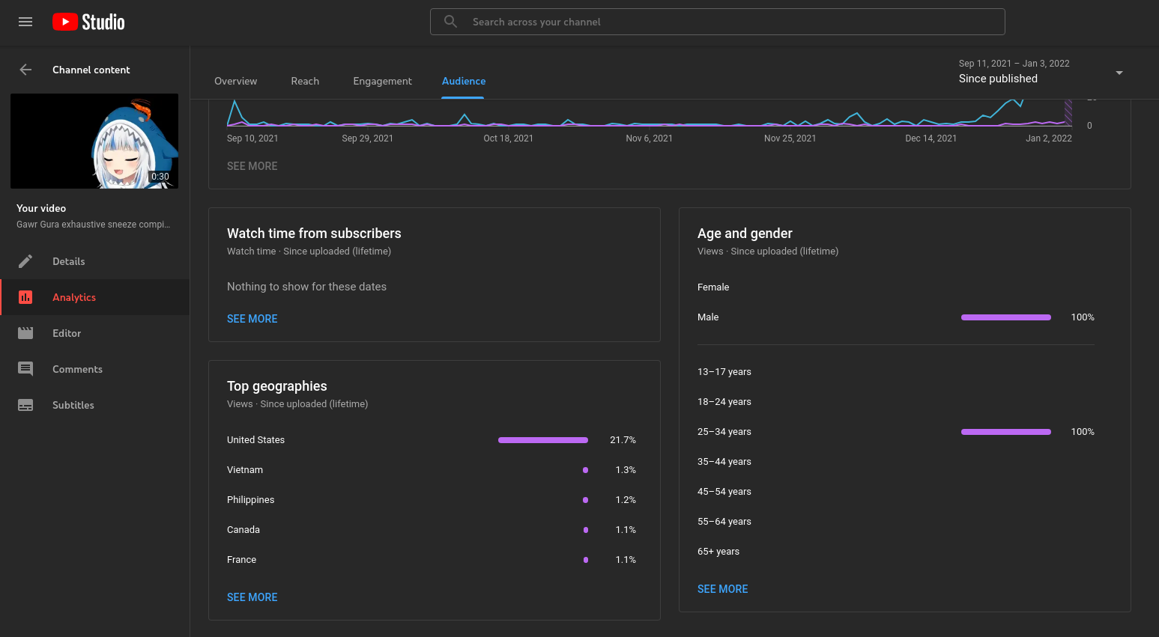The width and height of the screenshot is (1159, 637).
Task: Click the search magnifier icon
Action: click(450, 22)
